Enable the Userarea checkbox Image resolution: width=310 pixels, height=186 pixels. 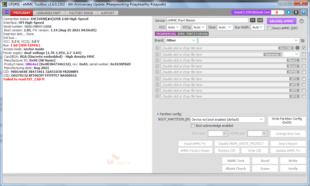pyautogui.click(x=304, y=54)
